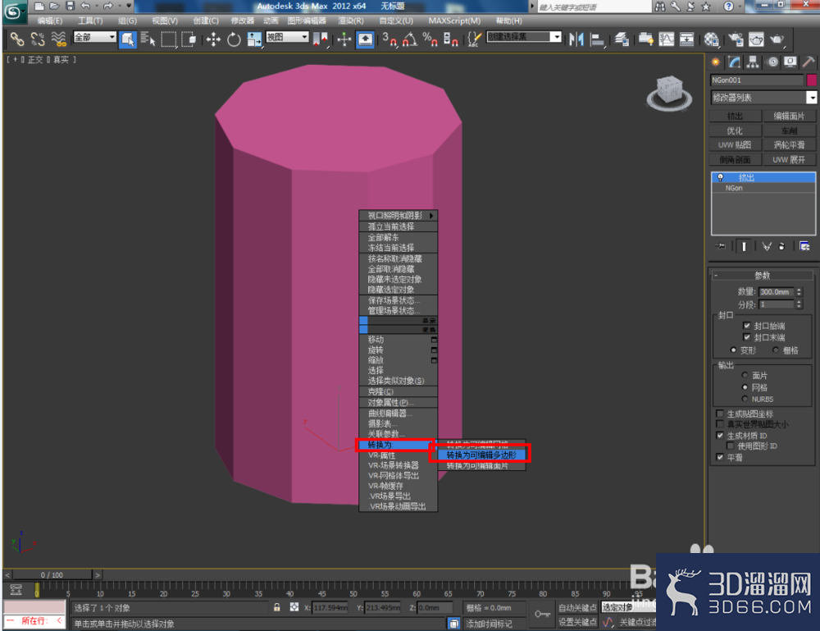
Task: Select the Rotate tool in toolbar
Action: click(x=234, y=39)
